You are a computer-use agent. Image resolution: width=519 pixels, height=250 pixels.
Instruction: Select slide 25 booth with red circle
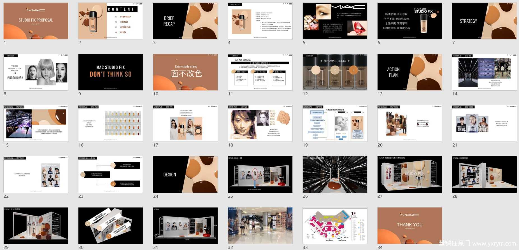(x=260, y=174)
